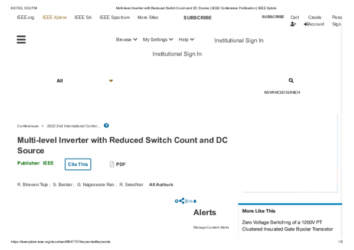This screenshot has height=250, width=354.
Task: Click the help icon beside conference breadcrumb
Action: [106, 126]
